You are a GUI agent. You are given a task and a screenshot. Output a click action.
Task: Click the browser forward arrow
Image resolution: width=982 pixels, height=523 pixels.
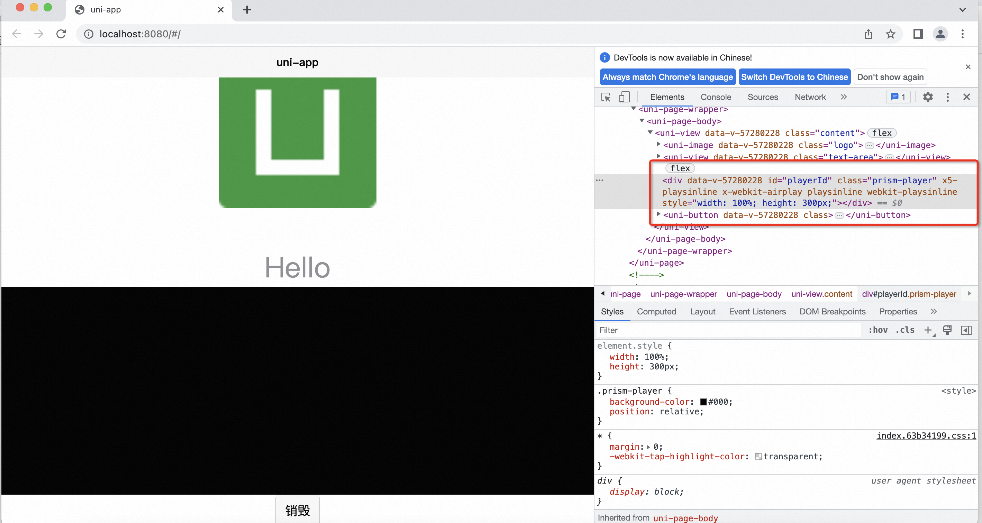(38, 34)
